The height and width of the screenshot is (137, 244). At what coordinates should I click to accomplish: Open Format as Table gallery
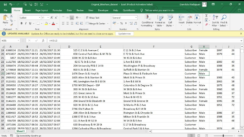(160, 21)
